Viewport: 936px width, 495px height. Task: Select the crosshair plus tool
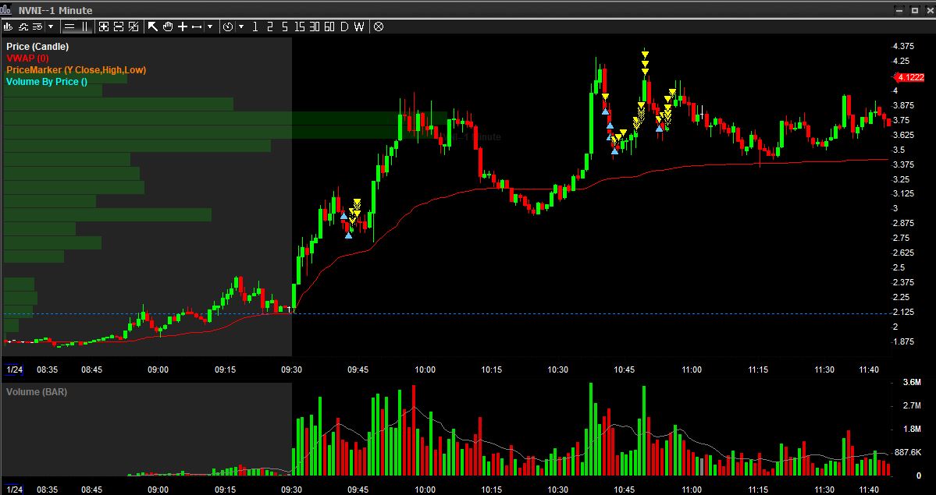[183, 27]
